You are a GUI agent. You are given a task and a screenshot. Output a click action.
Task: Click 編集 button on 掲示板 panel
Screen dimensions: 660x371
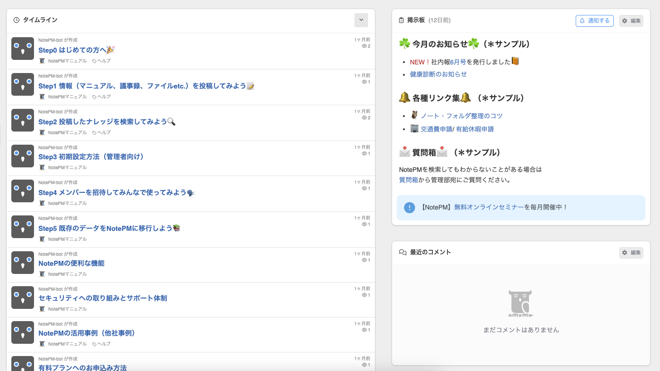point(631,21)
